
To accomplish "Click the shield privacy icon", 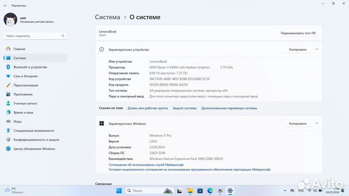I will click(8, 139).
